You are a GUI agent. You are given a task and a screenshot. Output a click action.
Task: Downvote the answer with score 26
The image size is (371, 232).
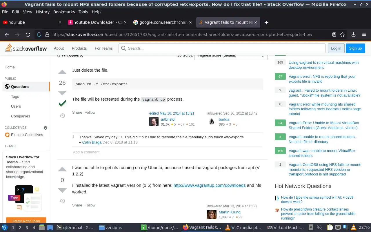(x=62, y=93)
